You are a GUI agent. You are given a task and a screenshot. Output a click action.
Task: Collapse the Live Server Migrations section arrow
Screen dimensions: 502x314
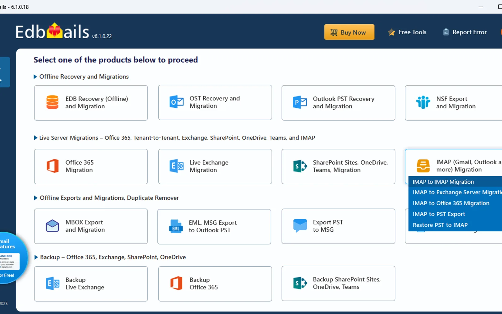pyautogui.click(x=35, y=138)
